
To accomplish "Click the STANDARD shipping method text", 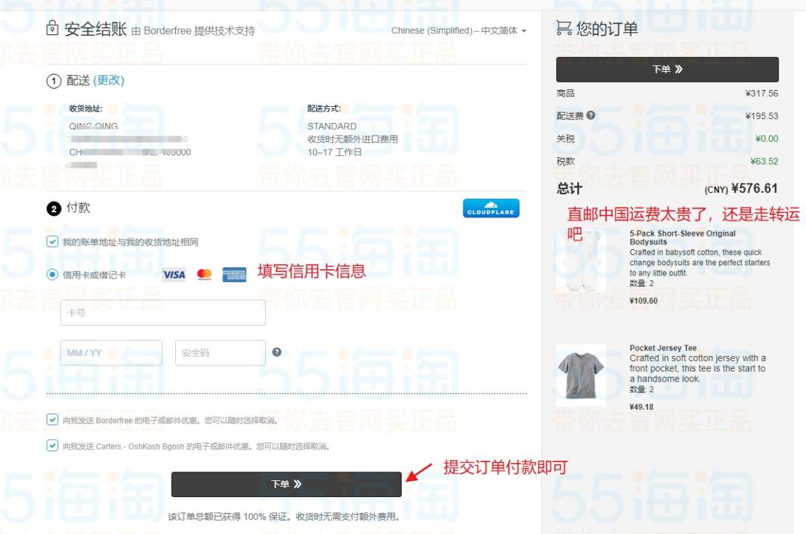I will (x=332, y=126).
